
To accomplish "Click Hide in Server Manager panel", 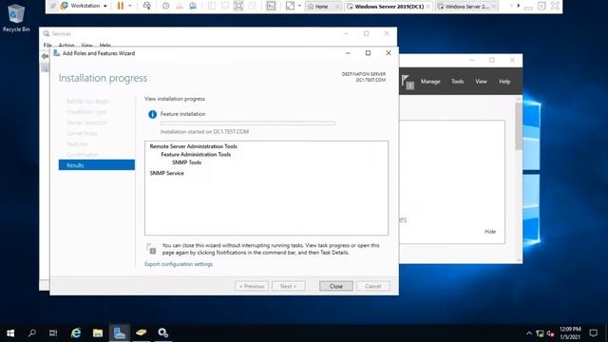I will pyautogui.click(x=490, y=232).
